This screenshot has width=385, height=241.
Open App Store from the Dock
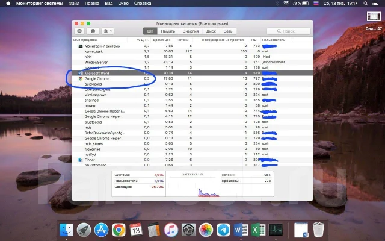point(101,230)
